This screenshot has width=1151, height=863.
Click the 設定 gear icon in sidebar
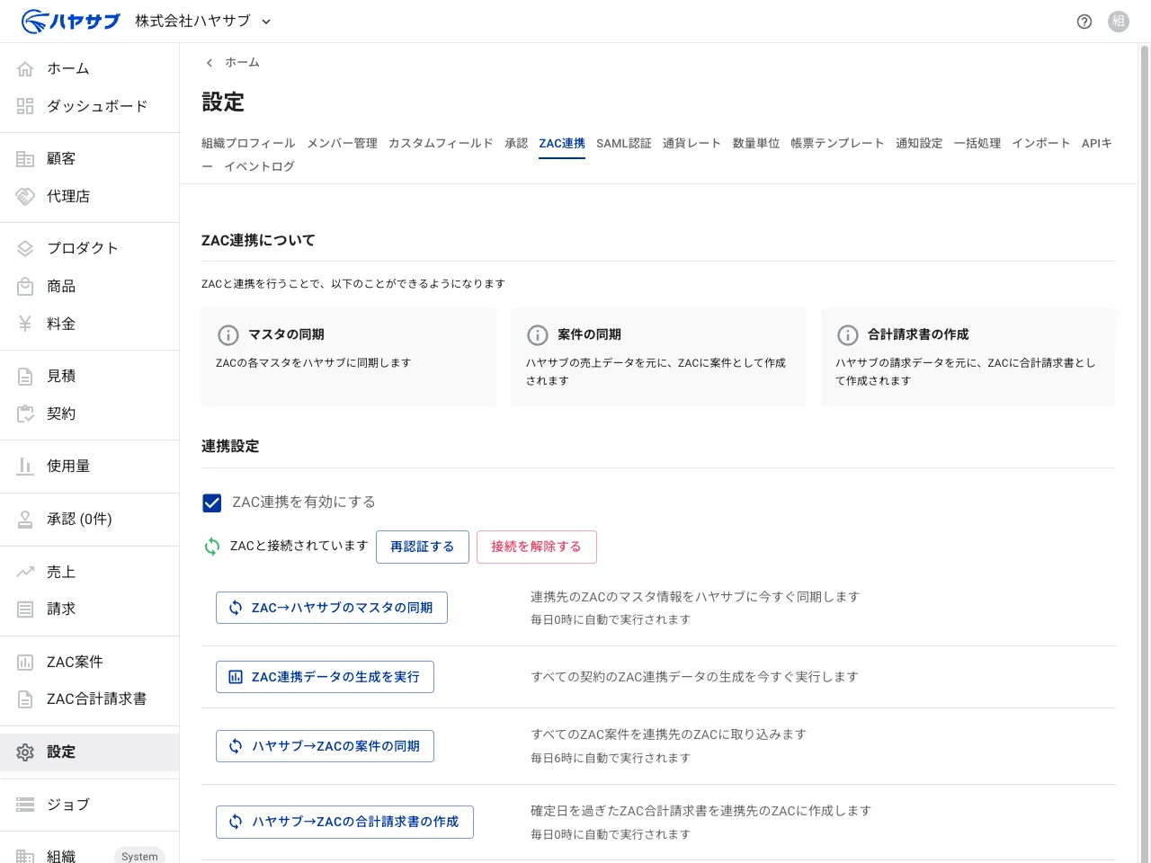tap(25, 752)
